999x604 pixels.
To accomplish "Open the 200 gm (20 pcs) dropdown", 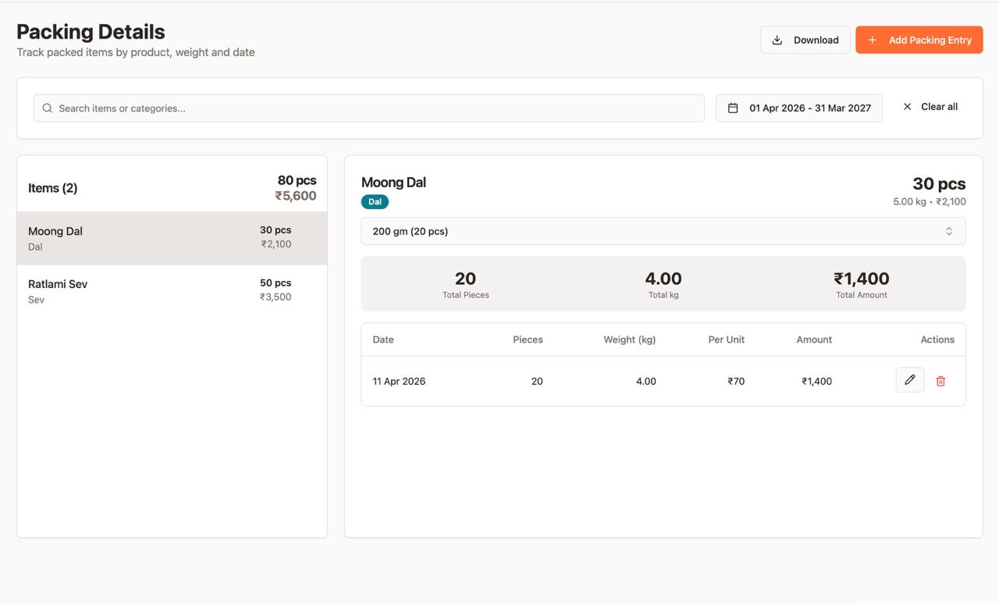I will (663, 231).
